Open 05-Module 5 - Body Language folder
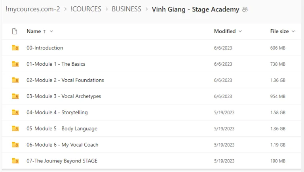This screenshot has height=172, width=304. point(62,128)
